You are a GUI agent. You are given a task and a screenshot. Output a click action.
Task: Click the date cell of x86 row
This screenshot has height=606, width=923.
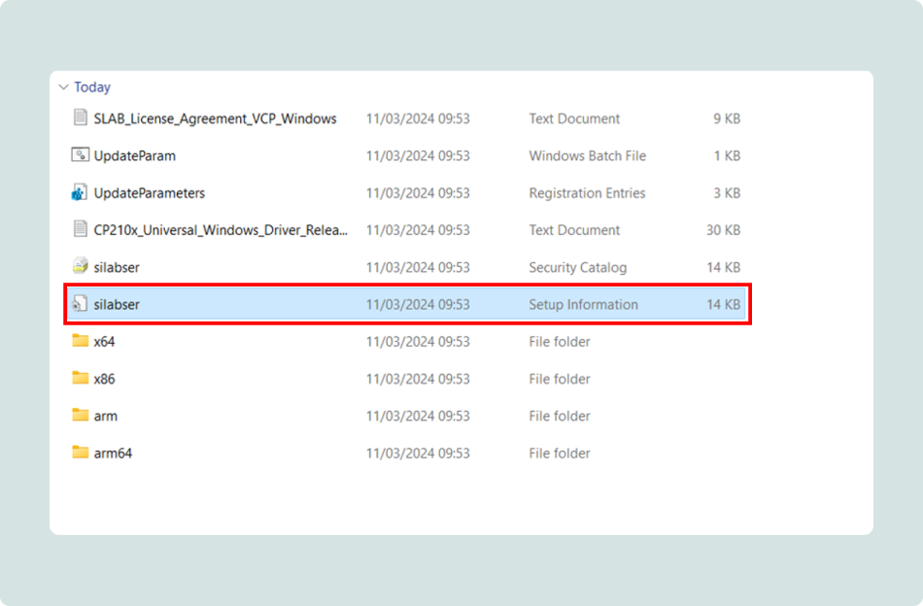(418, 379)
